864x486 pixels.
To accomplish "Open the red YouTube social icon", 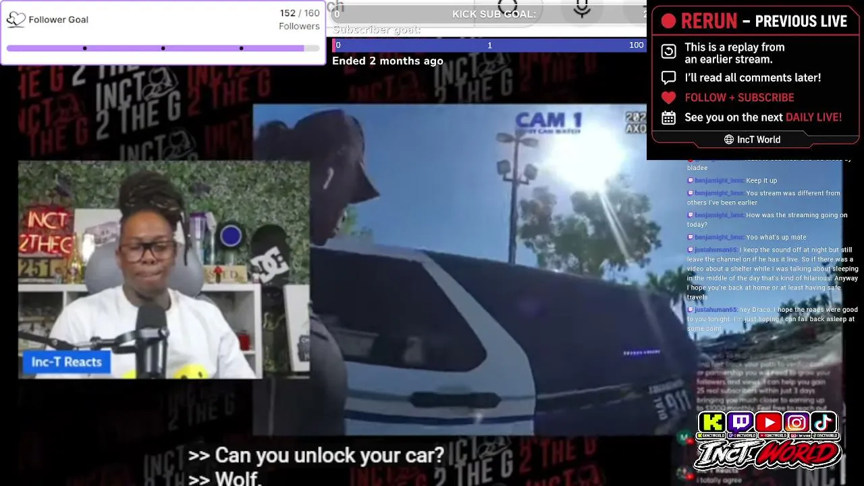I will pos(768,423).
